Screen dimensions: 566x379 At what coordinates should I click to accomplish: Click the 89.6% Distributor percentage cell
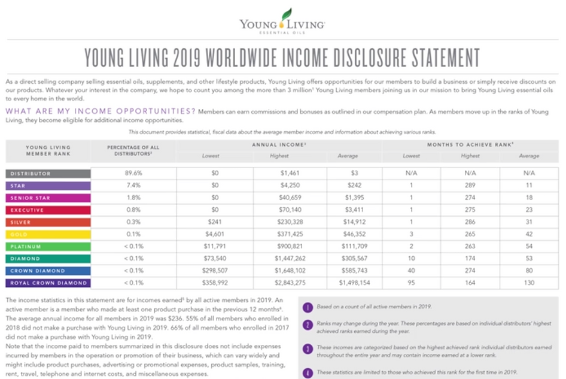pyautogui.click(x=133, y=173)
